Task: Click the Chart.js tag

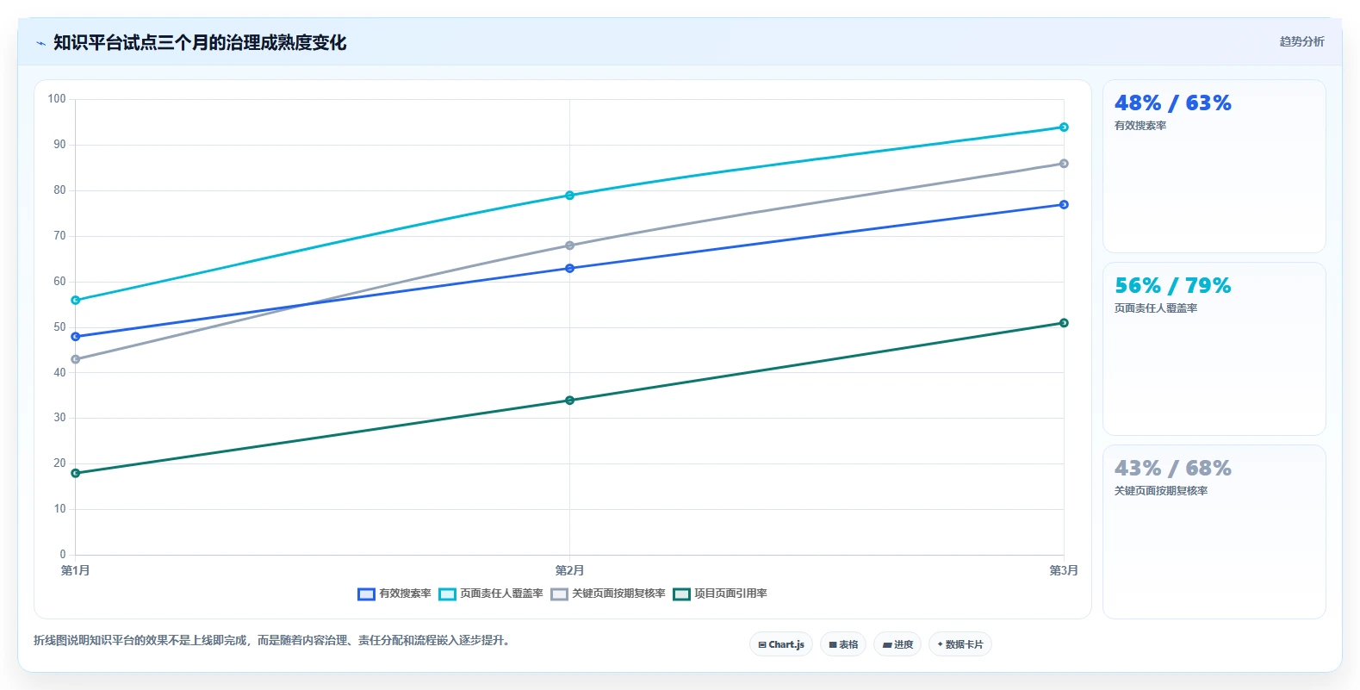Action: click(781, 644)
